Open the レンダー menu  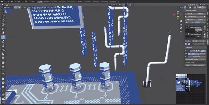(x=18, y=2)
